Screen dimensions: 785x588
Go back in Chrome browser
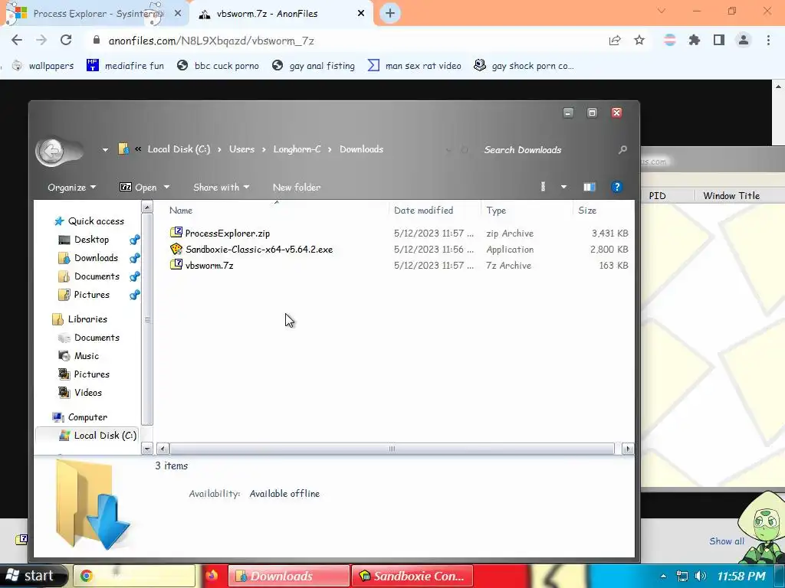click(x=17, y=40)
